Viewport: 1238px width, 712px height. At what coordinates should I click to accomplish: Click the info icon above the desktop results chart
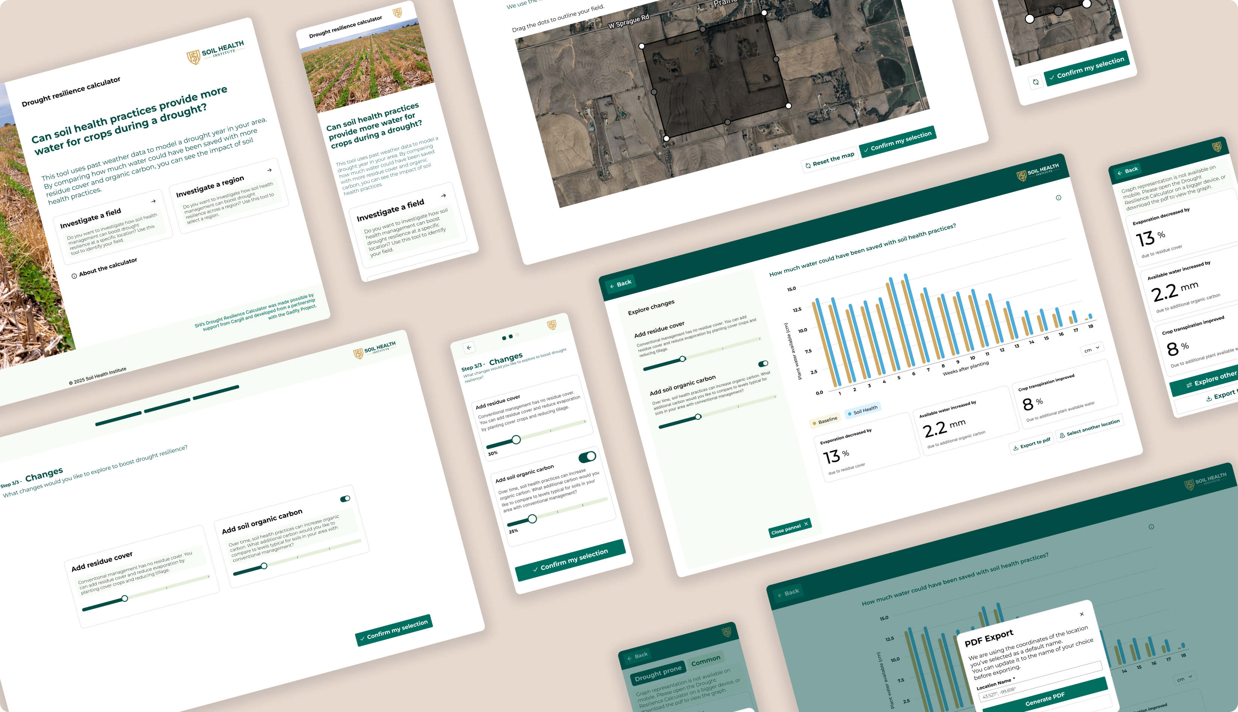(x=1058, y=198)
